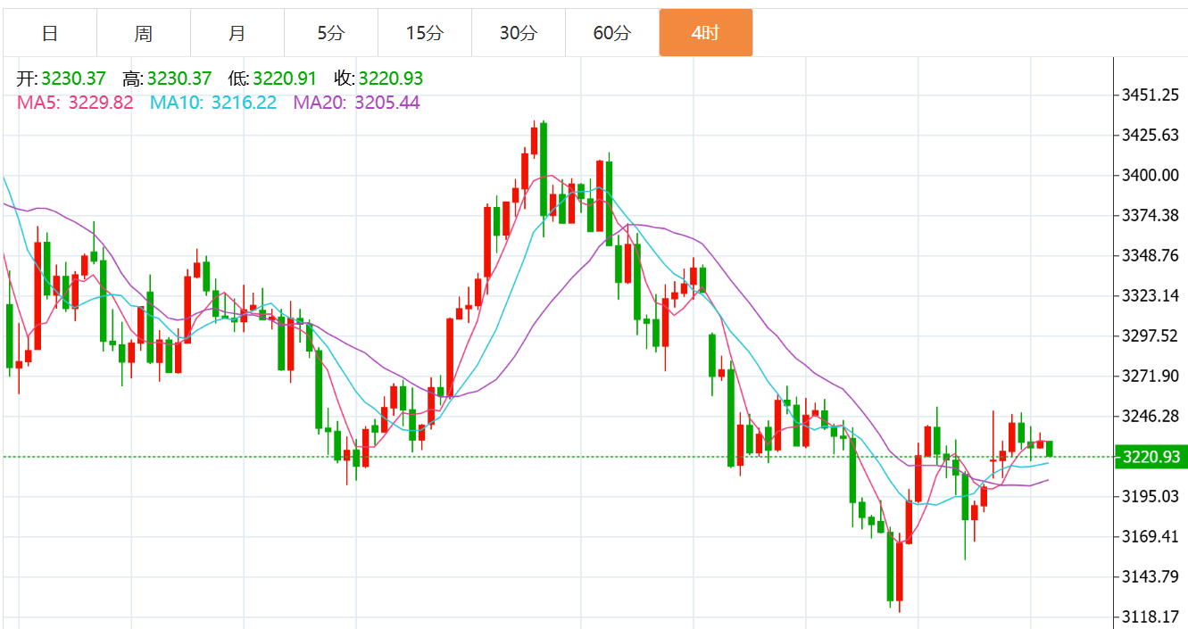Click the 3451.25 price axis label

coord(1152,95)
